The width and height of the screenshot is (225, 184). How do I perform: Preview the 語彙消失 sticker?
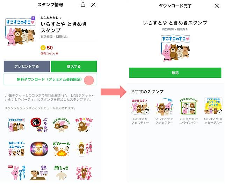coord(39,149)
